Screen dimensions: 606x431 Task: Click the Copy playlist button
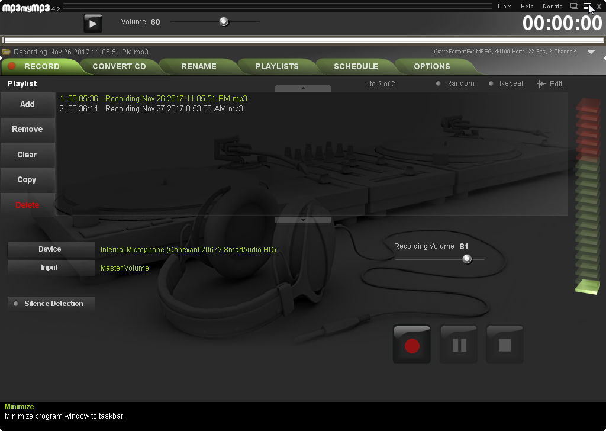tap(27, 180)
